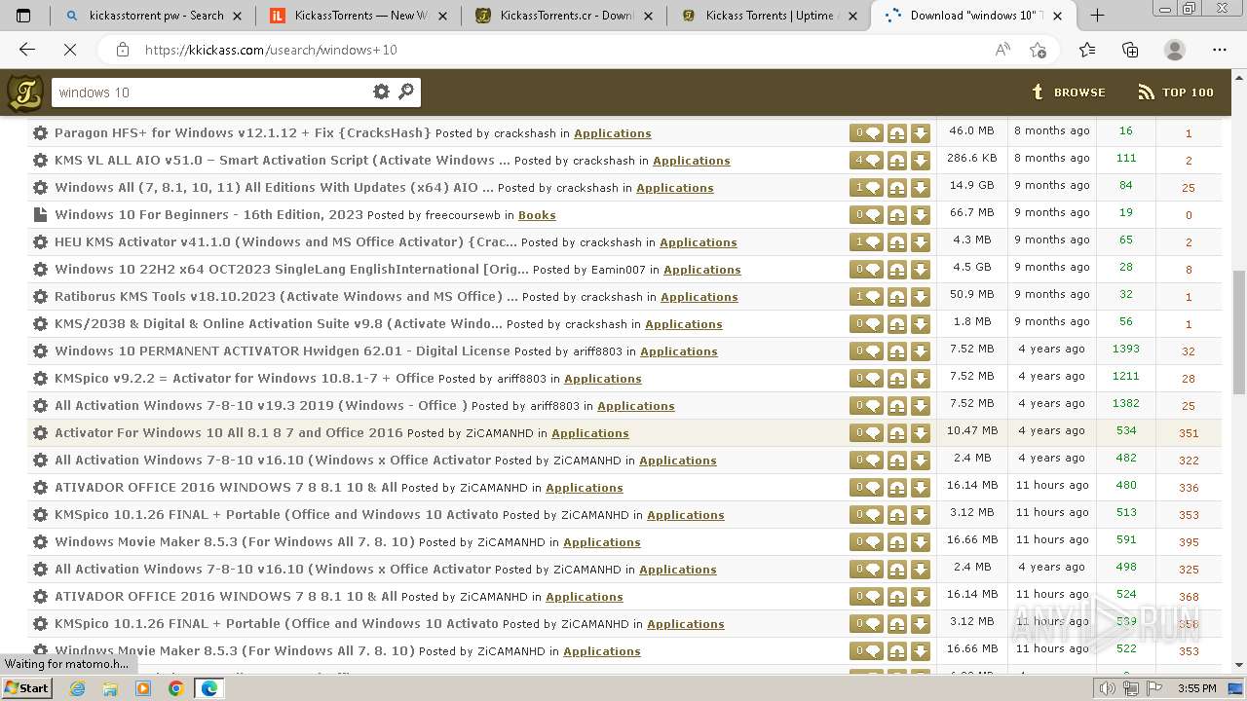Open Edge Settings and more menu
The image size is (1247, 701).
point(1220,50)
